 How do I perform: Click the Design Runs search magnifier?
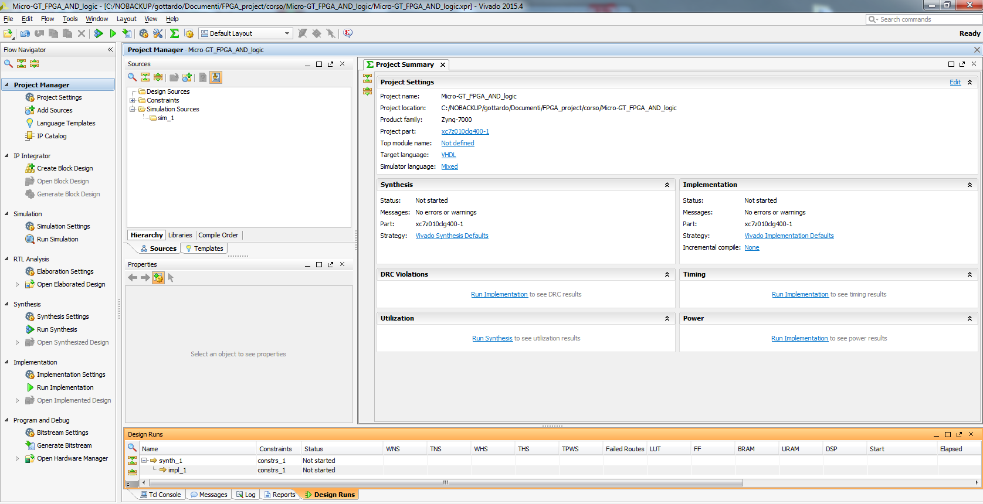[133, 448]
